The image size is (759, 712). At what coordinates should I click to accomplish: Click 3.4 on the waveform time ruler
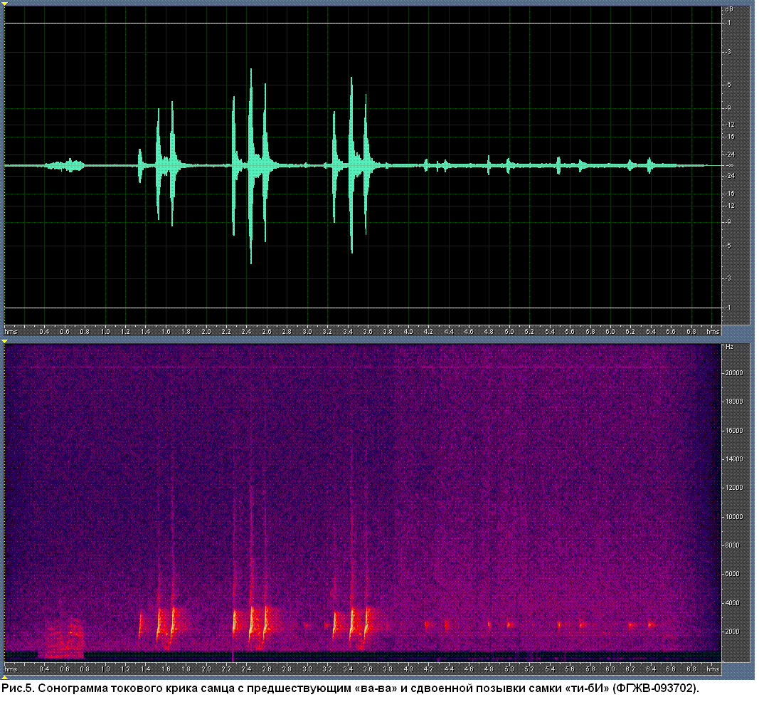348,332
